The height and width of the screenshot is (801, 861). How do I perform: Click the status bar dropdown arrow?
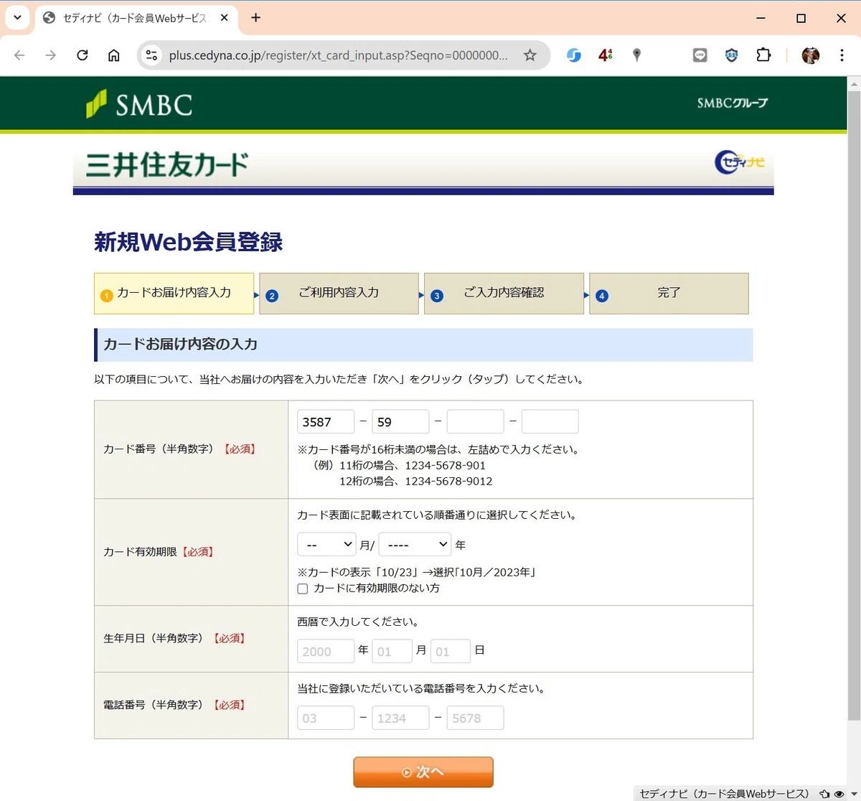tap(853, 794)
